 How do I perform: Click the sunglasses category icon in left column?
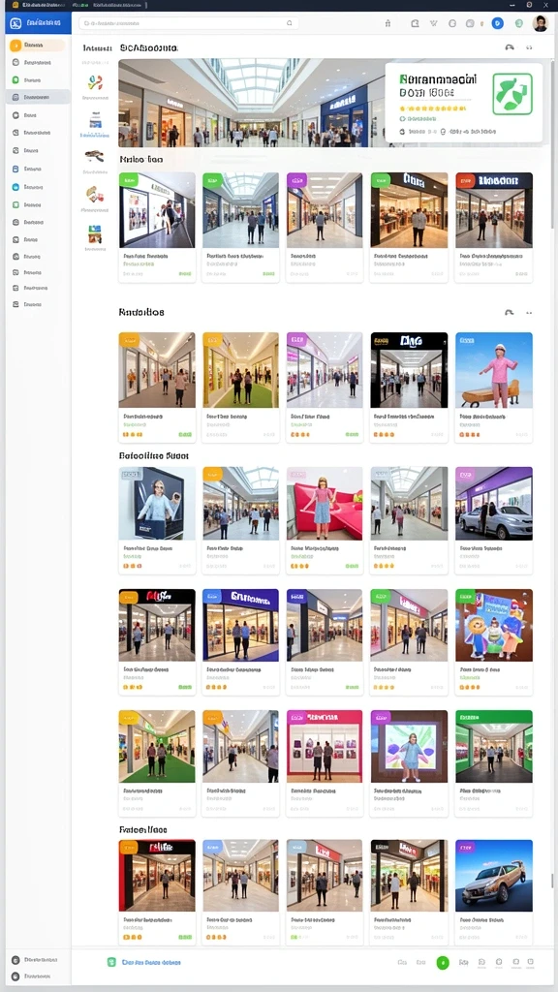tap(94, 155)
